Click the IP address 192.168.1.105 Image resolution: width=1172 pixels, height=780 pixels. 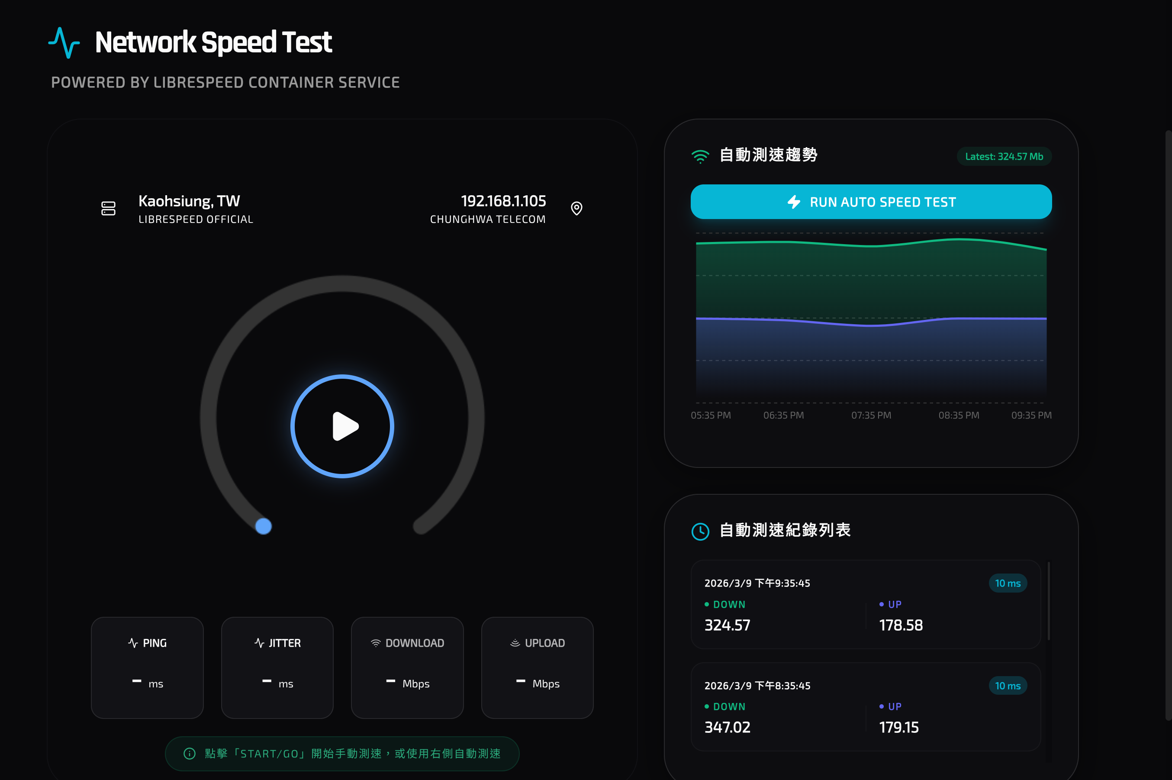pyautogui.click(x=503, y=201)
